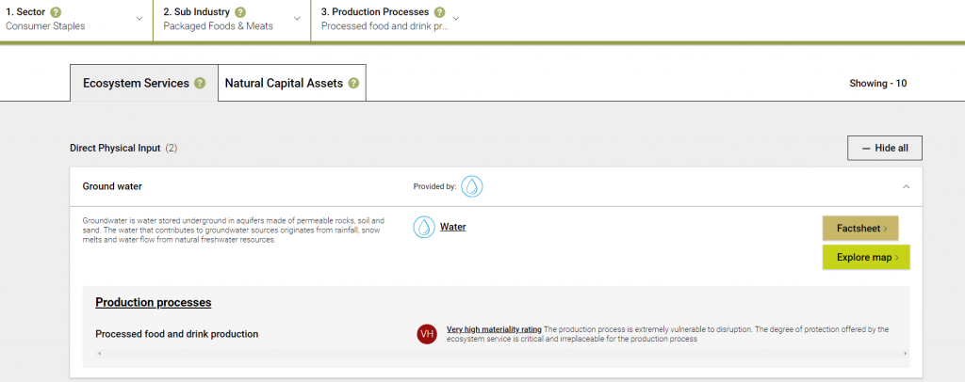965x382 pixels.
Task: Click help icon on Natural Capital Assets tab
Action: 353,83
